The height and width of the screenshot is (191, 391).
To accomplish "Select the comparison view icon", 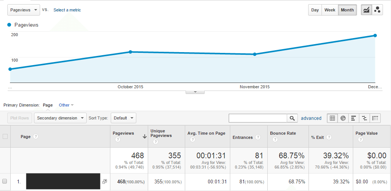I will pos(365,118).
